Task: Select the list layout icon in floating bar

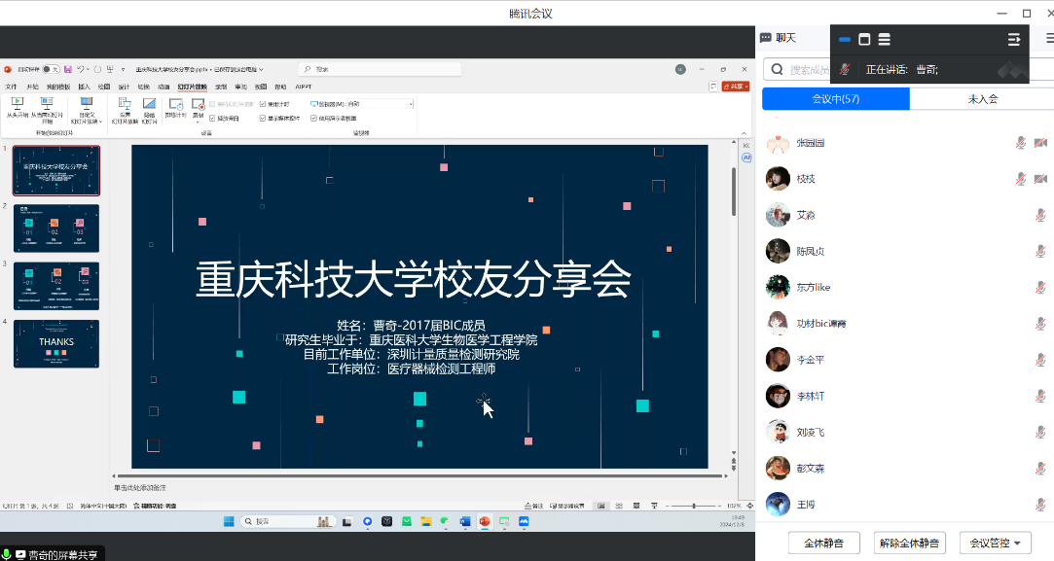Action: [885, 40]
